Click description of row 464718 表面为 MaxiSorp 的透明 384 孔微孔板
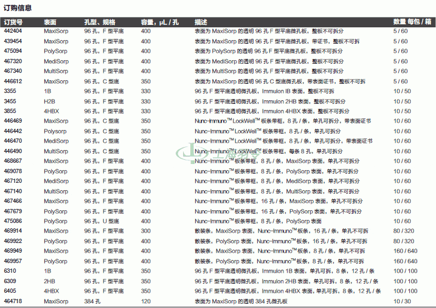Viewport: 436px width, 308px height. 241,301
